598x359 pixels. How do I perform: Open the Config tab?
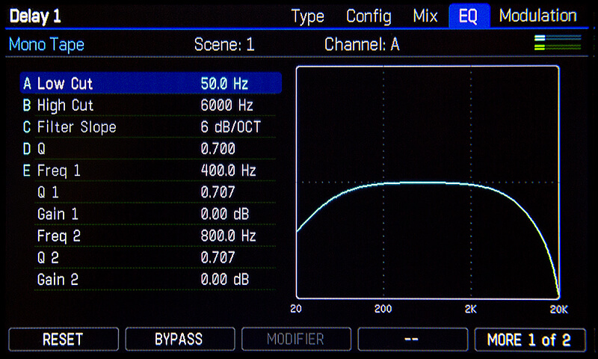click(369, 16)
